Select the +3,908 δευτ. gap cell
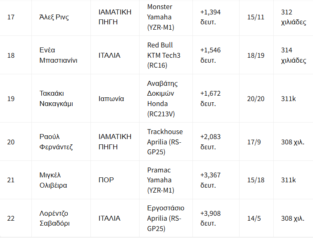Image resolution: width=313 pixels, height=238 pixels. 216,218
